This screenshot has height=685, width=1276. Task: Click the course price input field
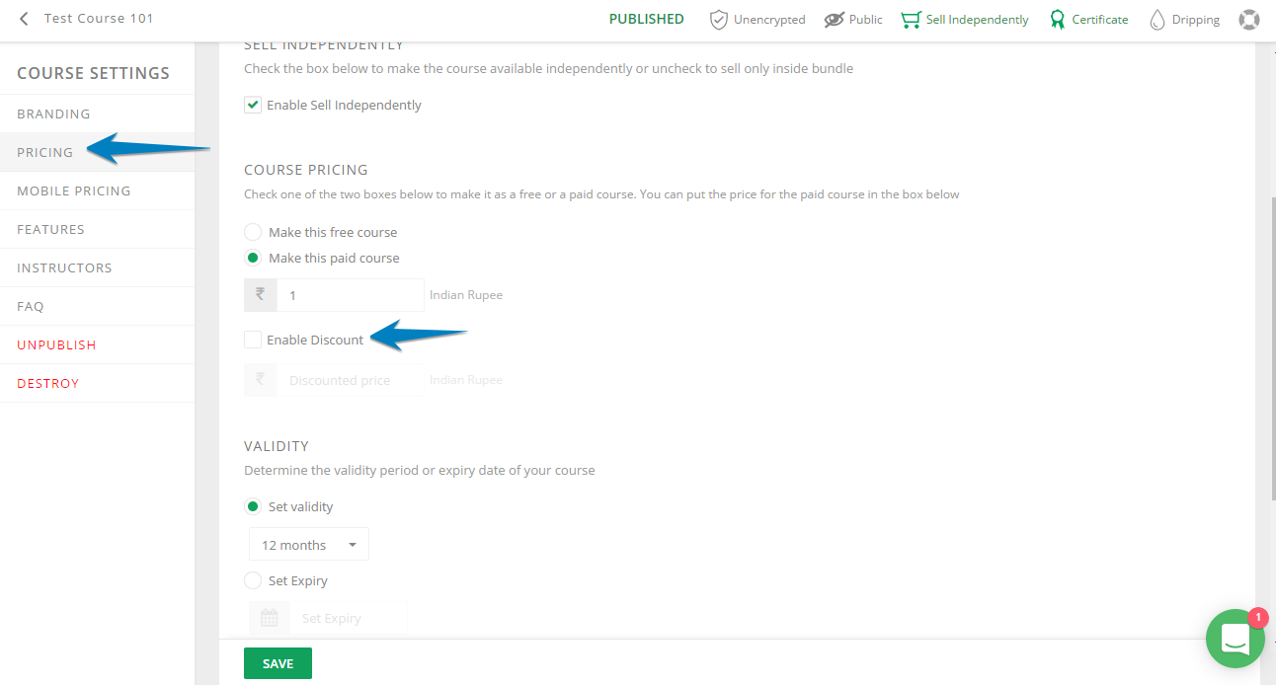coord(351,295)
